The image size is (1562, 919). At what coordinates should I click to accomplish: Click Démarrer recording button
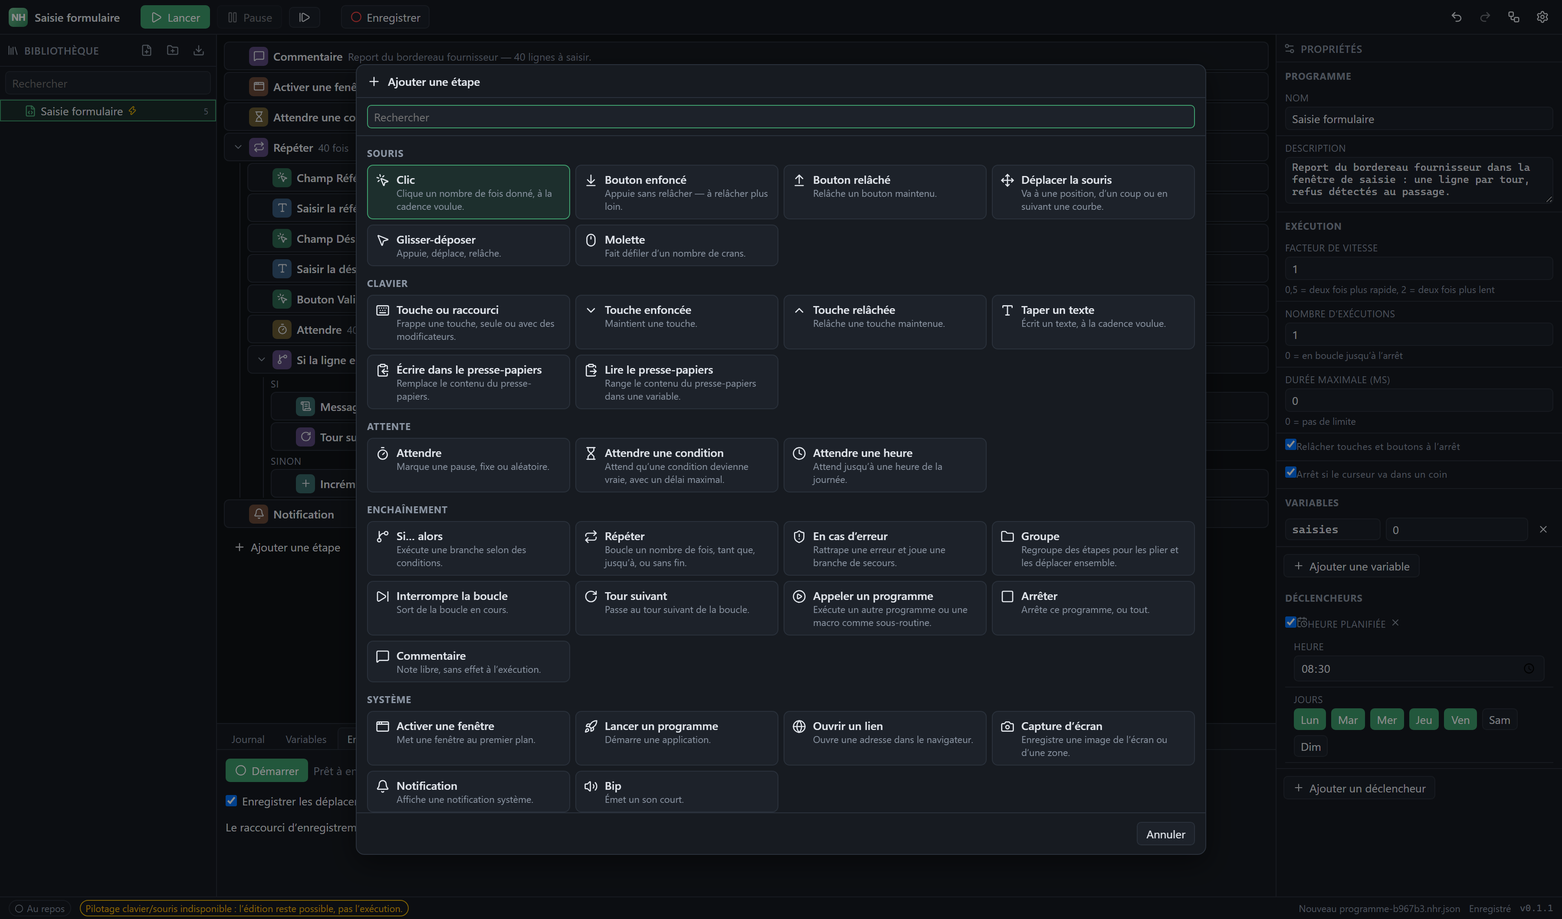click(x=266, y=770)
